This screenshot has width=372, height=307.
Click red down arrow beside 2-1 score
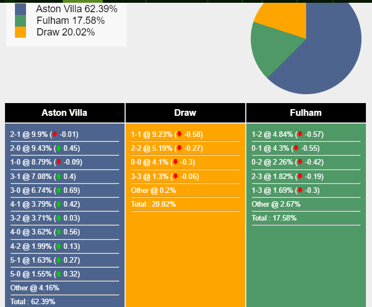pyautogui.click(x=55, y=135)
